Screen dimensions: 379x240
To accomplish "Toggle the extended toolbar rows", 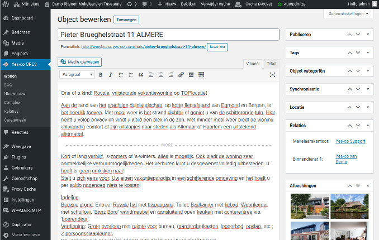I will (x=201, y=75).
